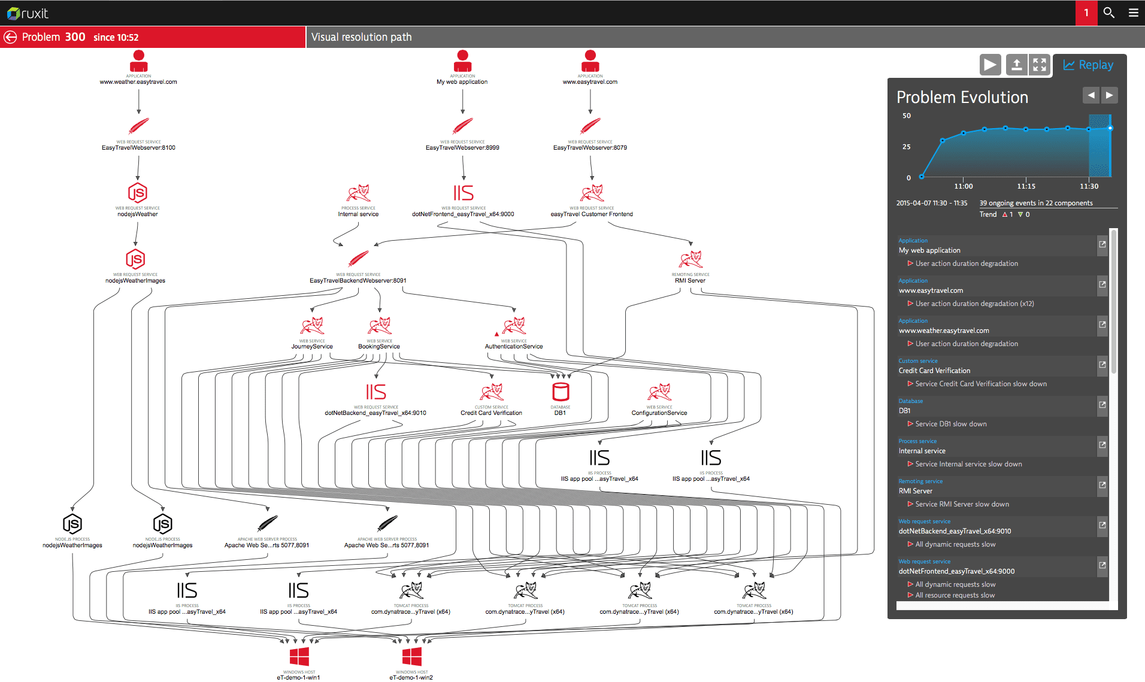
Task: Open dotNetFrontend_easyTravel_x64:9000 external link icon
Action: [1102, 565]
